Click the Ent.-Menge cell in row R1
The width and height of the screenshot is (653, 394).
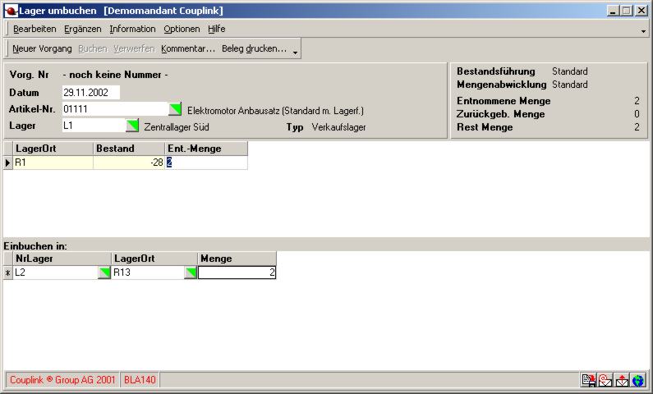(x=205, y=163)
